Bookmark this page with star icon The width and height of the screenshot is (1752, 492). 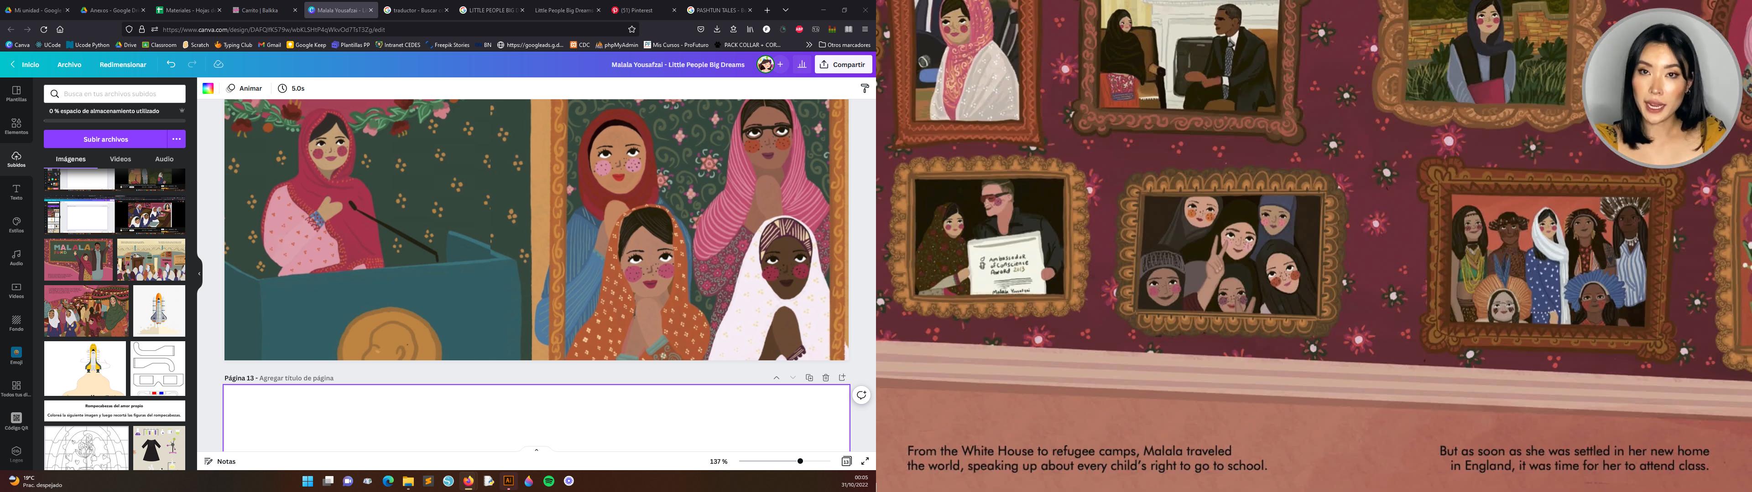(632, 29)
